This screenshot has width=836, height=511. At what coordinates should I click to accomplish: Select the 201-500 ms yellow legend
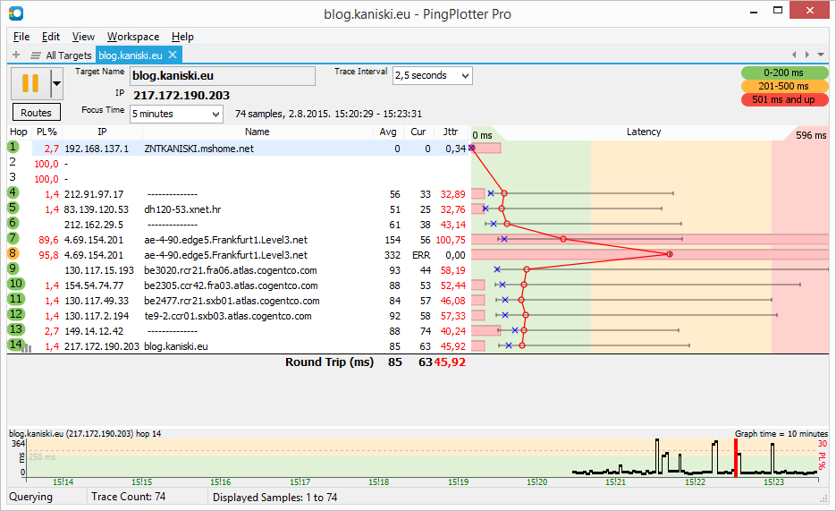784,86
